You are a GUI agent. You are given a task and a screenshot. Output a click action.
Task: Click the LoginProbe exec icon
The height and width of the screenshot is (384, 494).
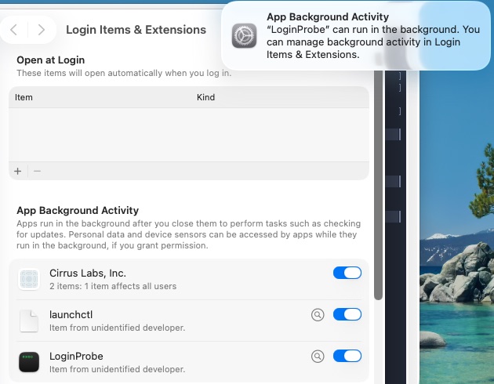29,362
